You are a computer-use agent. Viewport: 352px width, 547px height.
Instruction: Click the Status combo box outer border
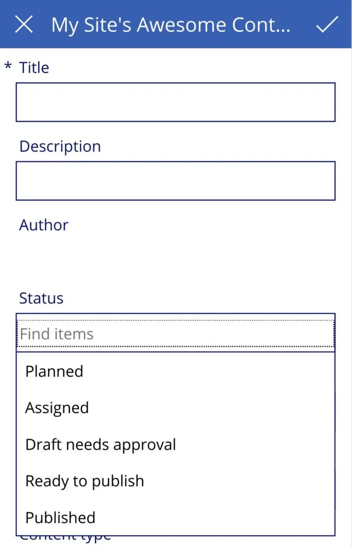click(x=175, y=314)
